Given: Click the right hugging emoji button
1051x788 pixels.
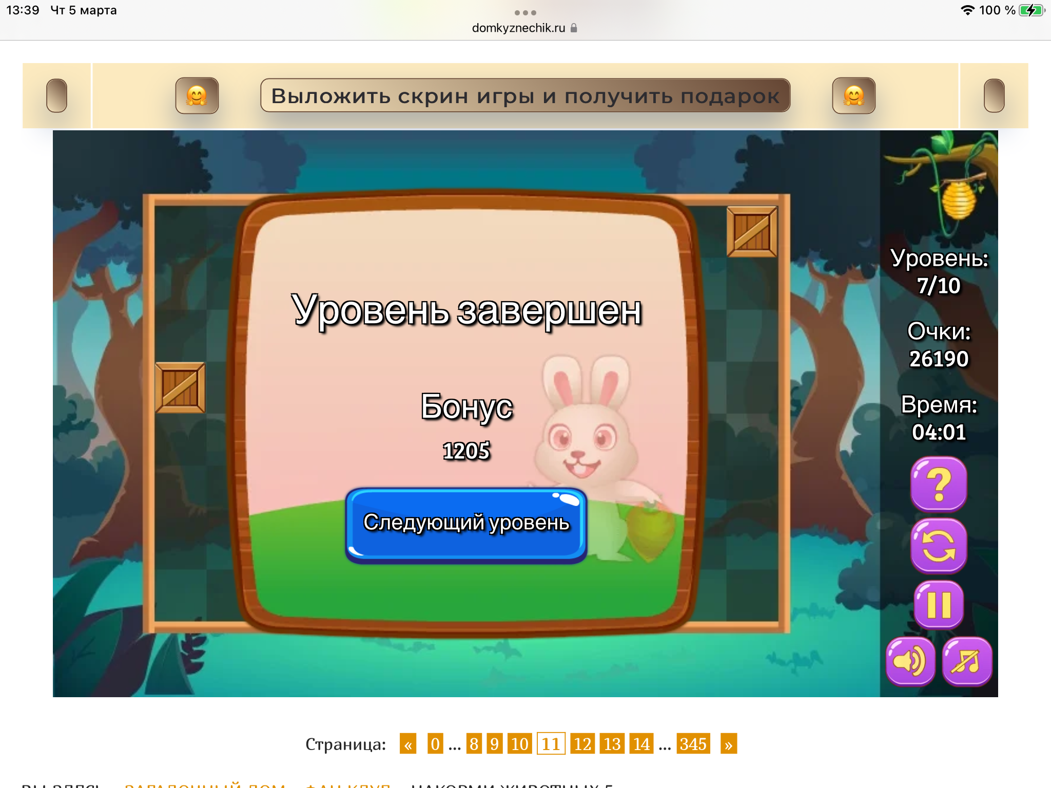Looking at the screenshot, I should (853, 96).
